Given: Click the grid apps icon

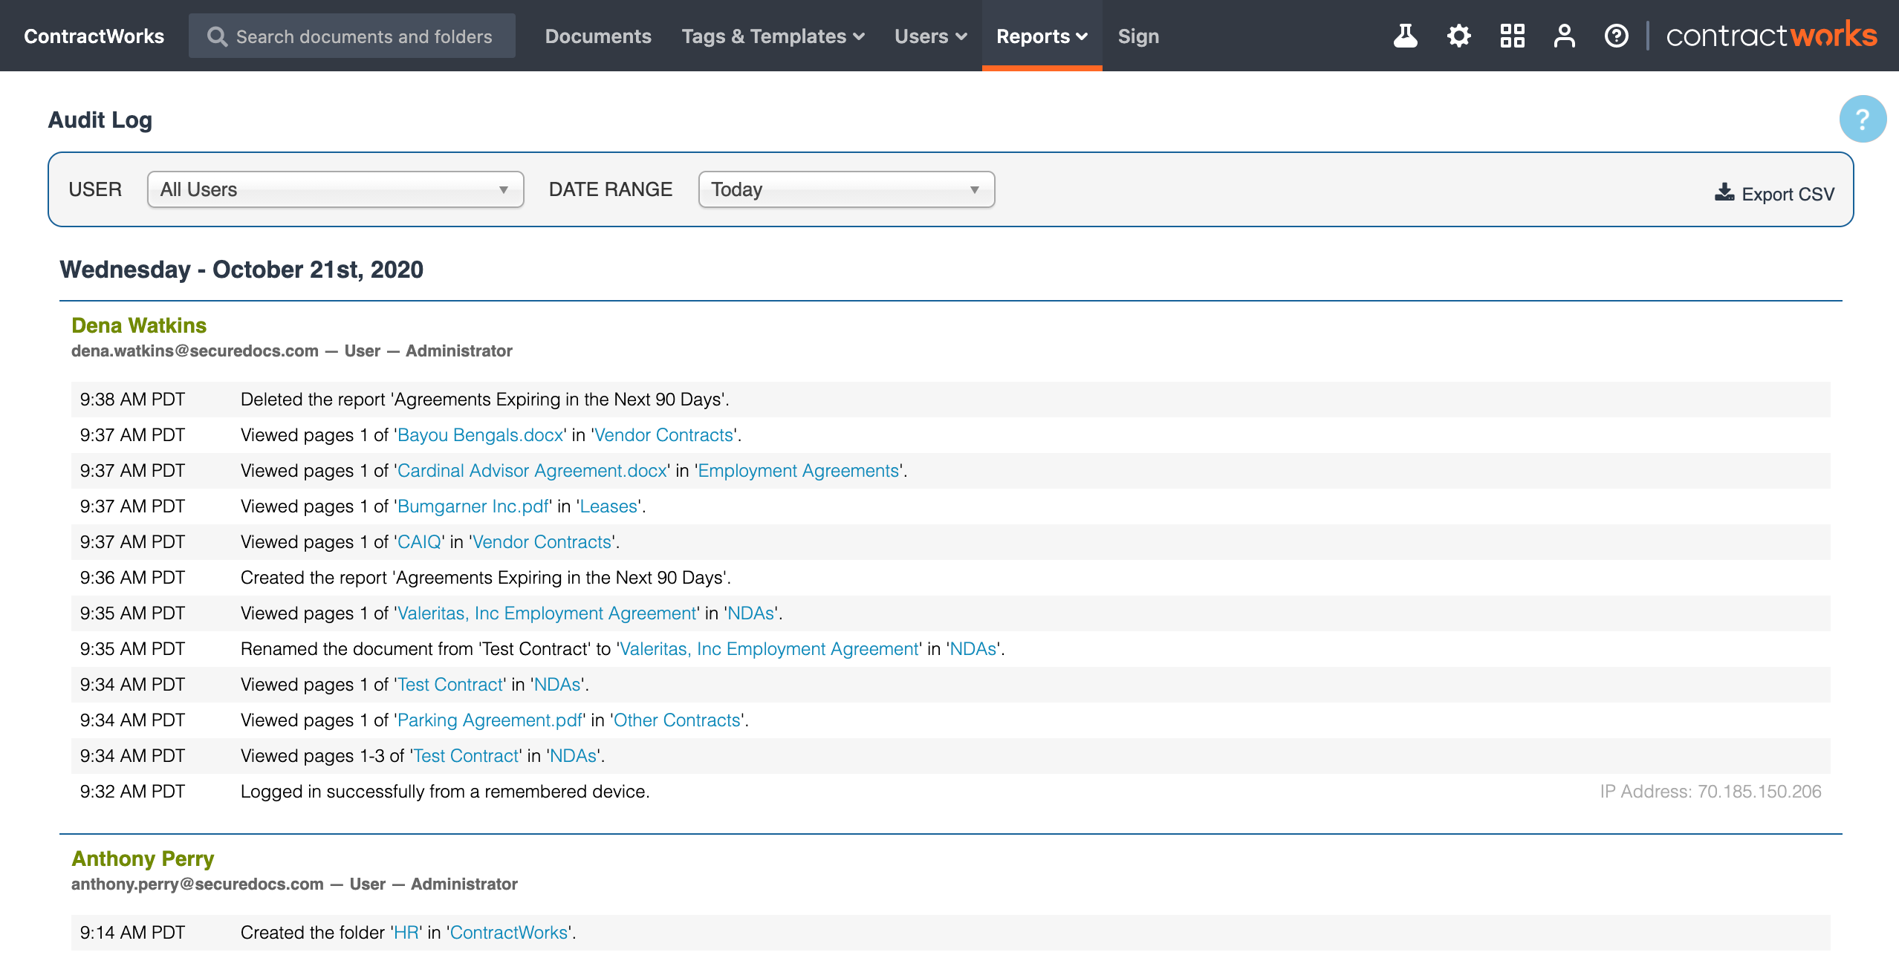Looking at the screenshot, I should click(1512, 36).
